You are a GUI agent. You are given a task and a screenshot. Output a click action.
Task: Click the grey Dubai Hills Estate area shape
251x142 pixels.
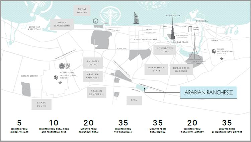[140, 54]
